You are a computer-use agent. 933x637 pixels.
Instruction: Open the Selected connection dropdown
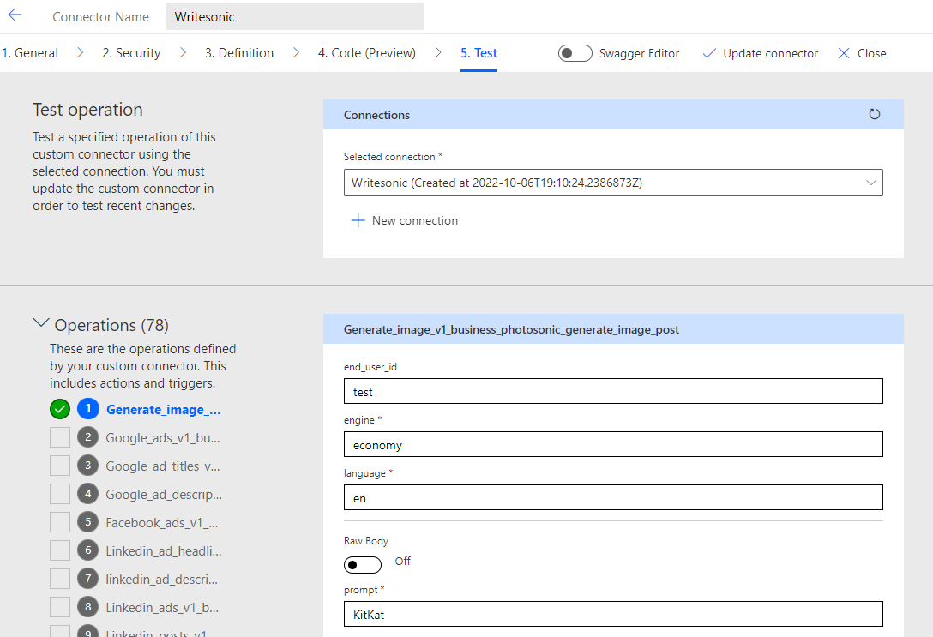(613, 183)
